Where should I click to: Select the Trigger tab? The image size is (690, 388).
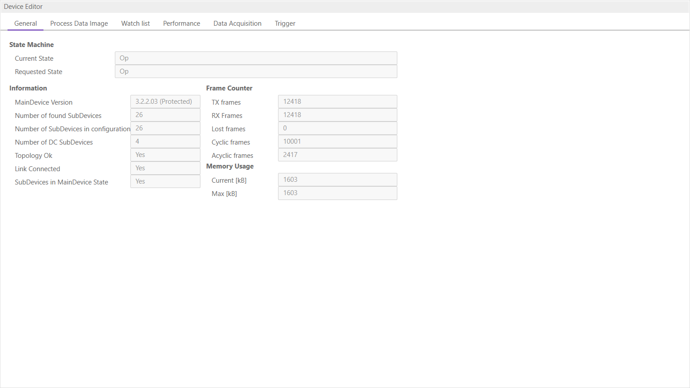click(x=285, y=24)
